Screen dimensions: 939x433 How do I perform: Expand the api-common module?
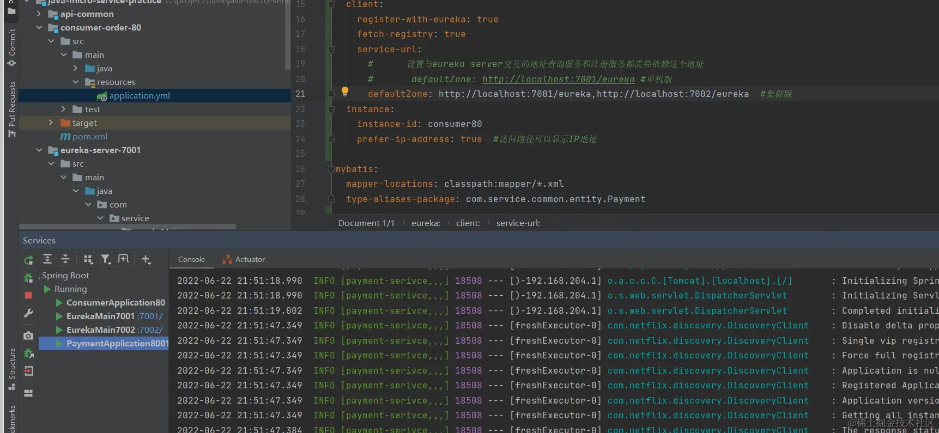pos(39,14)
